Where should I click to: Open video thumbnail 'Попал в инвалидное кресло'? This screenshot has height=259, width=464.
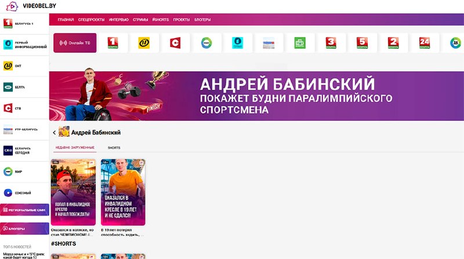[73, 192]
